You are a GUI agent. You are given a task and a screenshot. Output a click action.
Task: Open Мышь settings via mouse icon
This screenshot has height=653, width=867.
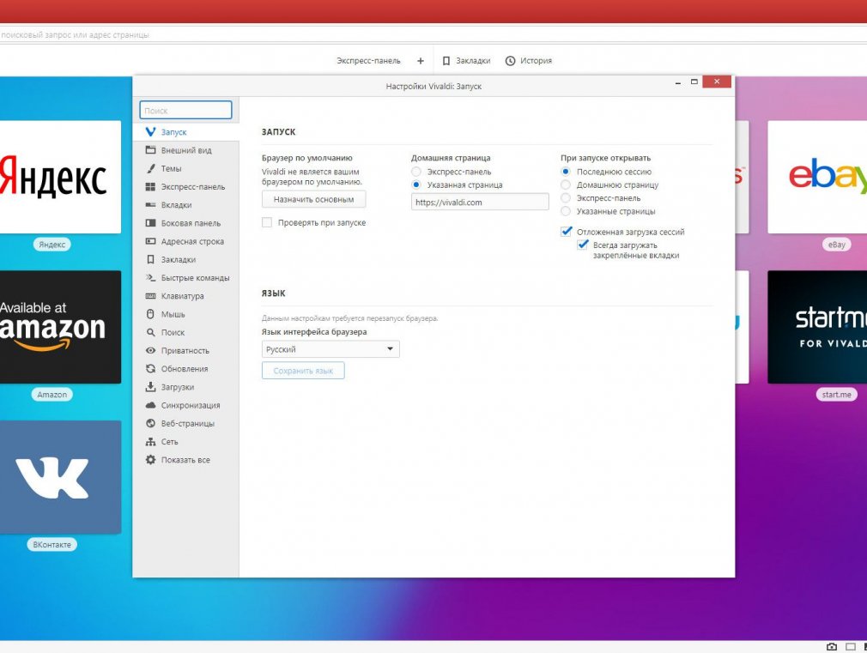click(x=150, y=314)
